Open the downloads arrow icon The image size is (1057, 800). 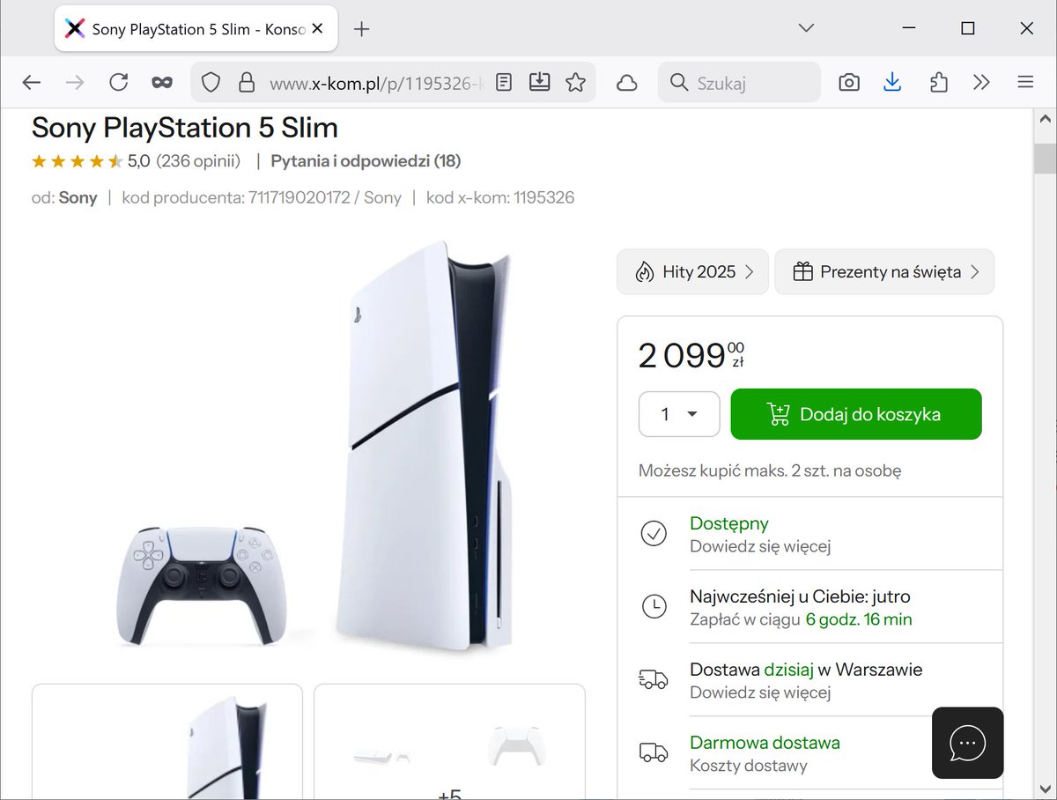892,83
